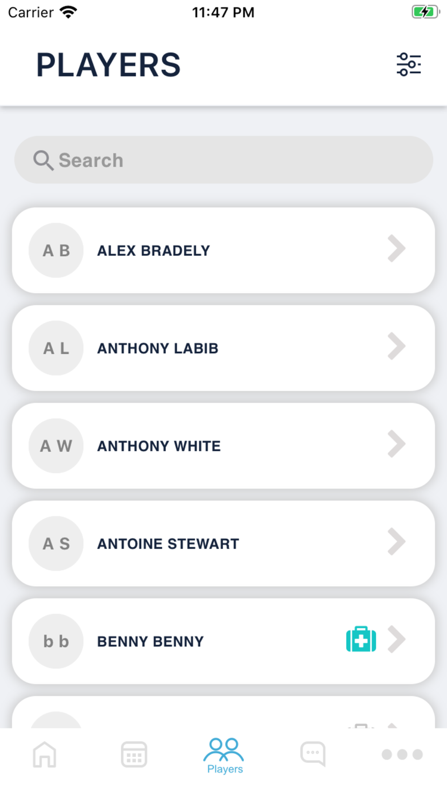The height and width of the screenshot is (795, 447).
Task: Expand Benny Benny's chevron arrow
Action: (396, 639)
